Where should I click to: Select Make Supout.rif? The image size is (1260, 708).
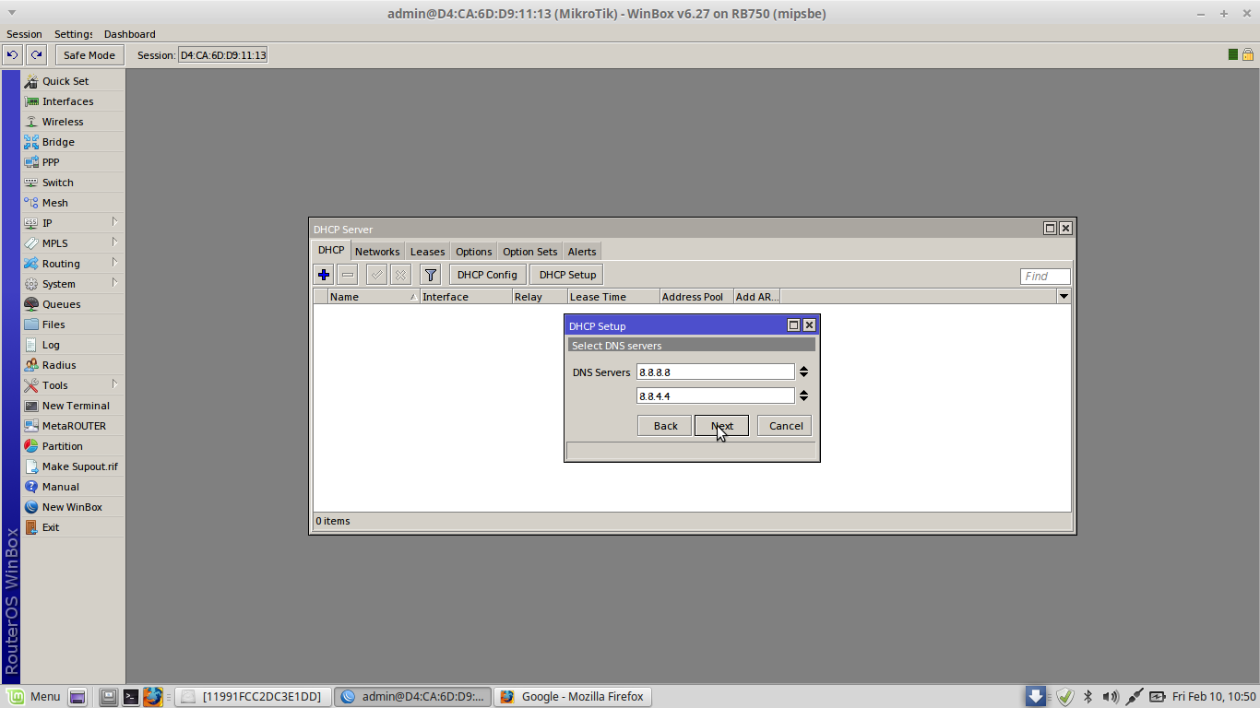coord(72,466)
